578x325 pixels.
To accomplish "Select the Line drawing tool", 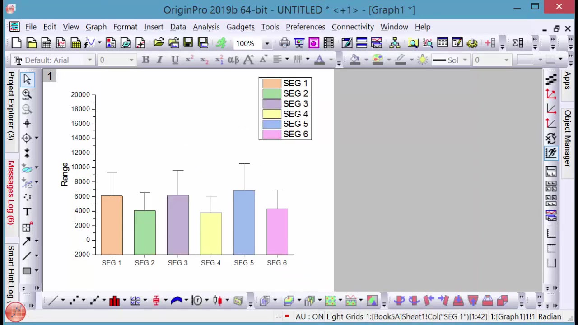I will tap(27, 256).
